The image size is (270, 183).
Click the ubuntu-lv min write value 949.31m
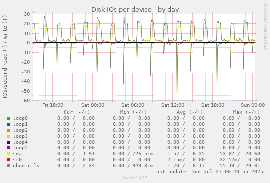coord(143,165)
